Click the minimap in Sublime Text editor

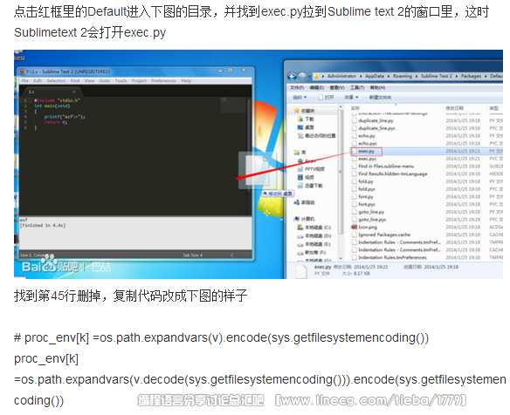pyautogui.click(x=233, y=105)
